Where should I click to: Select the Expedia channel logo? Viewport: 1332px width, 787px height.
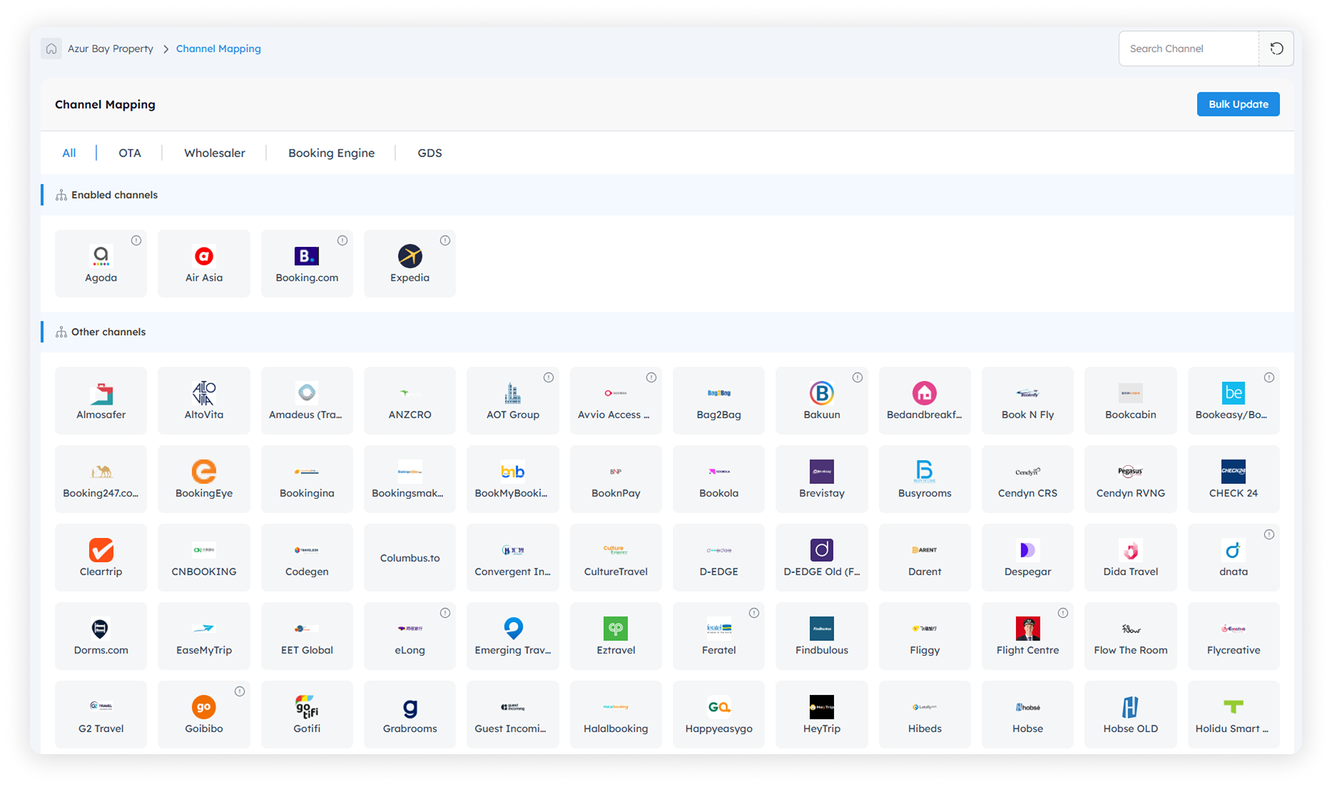pos(410,255)
